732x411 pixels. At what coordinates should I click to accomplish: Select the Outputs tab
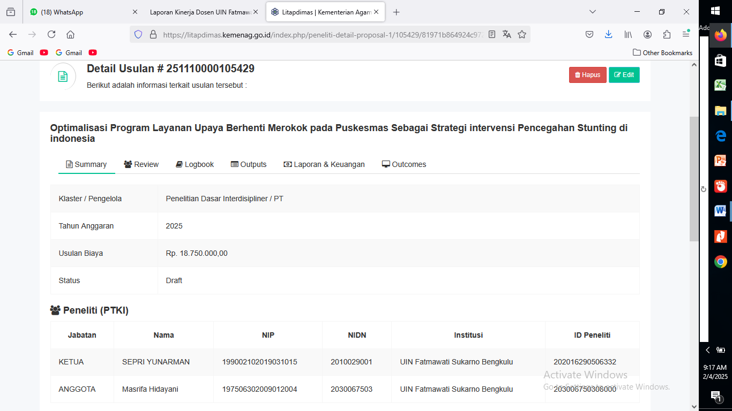pos(249,164)
